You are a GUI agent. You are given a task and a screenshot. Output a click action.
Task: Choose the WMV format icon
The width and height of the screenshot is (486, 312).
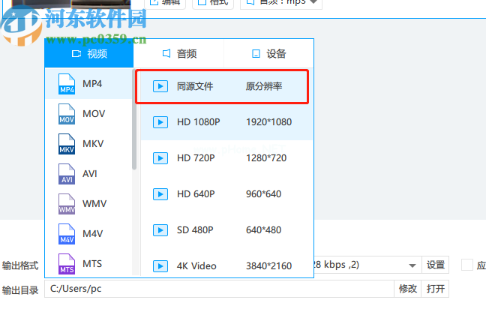point(67,204)
